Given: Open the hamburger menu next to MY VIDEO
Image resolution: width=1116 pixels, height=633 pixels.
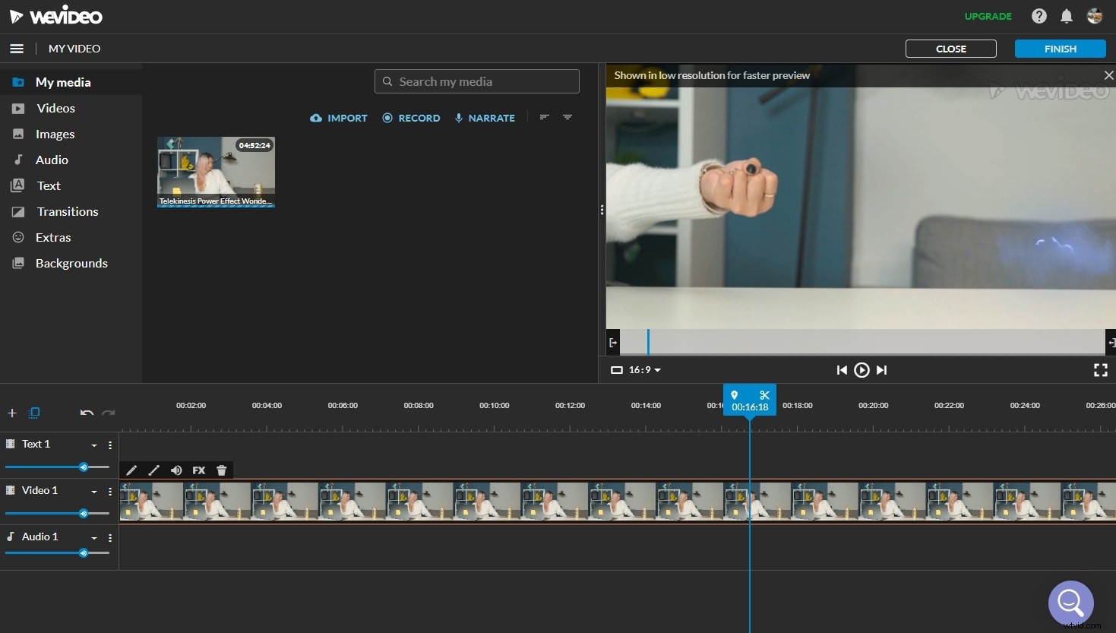Looking at the screenshot, I should 17,48.
